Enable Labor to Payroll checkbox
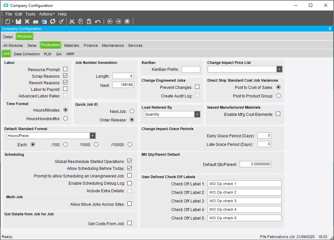This screenshot has width=334, height=240. click(65, 89)
